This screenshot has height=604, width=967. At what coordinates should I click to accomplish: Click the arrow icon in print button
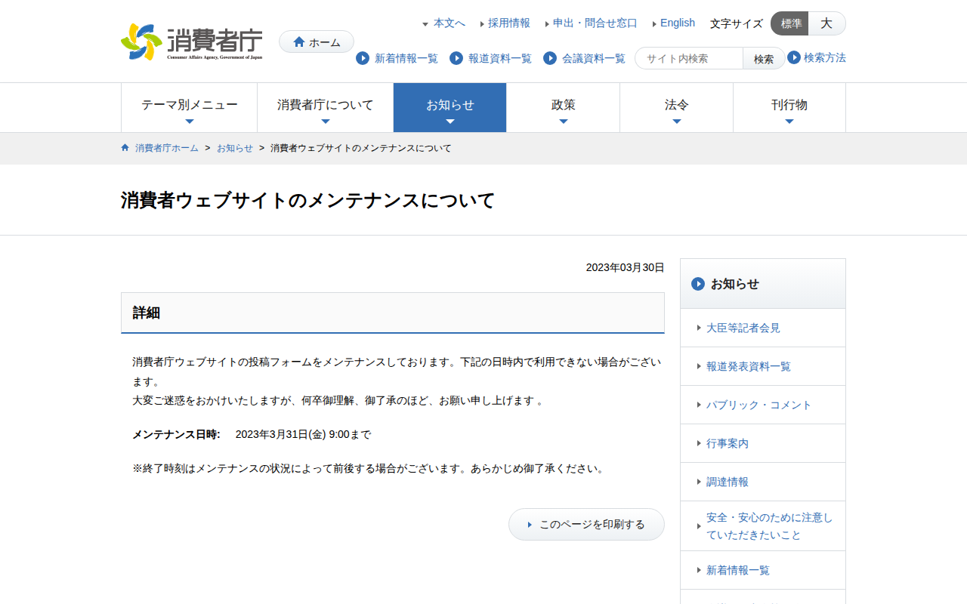tap(530, 525)
